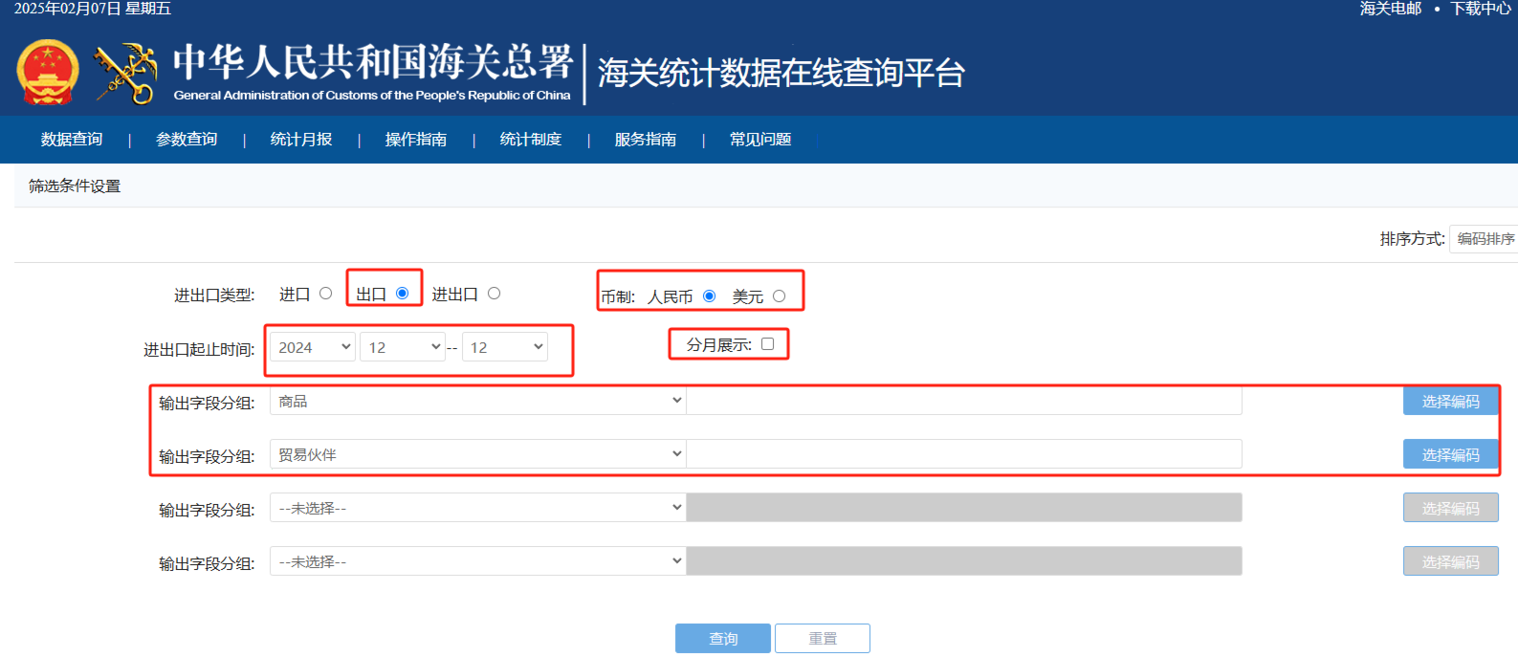Open the 统计月报 menu item

tap(301, 140)
